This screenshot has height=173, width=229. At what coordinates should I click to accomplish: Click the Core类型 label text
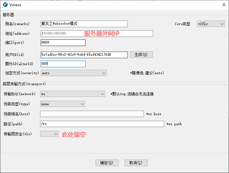coord(182,24)
